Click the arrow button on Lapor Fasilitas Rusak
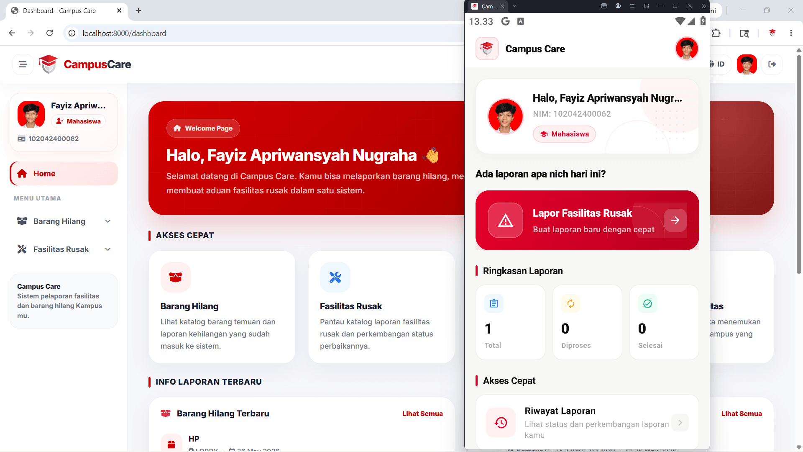 [x=675, y=221]
